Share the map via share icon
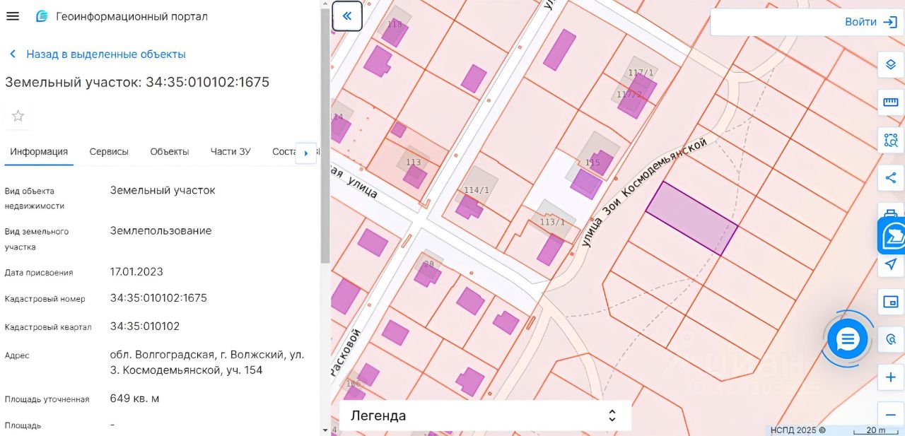Viewport: 905px width, 436px height. [891, 177]
